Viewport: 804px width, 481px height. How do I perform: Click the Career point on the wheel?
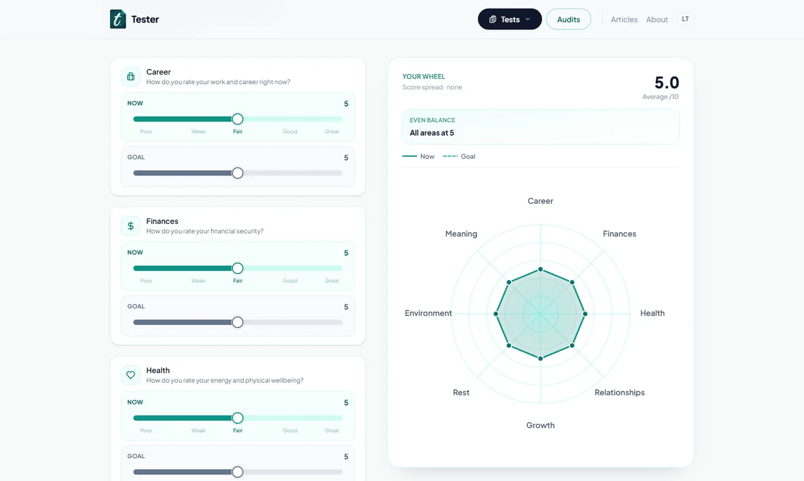[x=540, y=269]
